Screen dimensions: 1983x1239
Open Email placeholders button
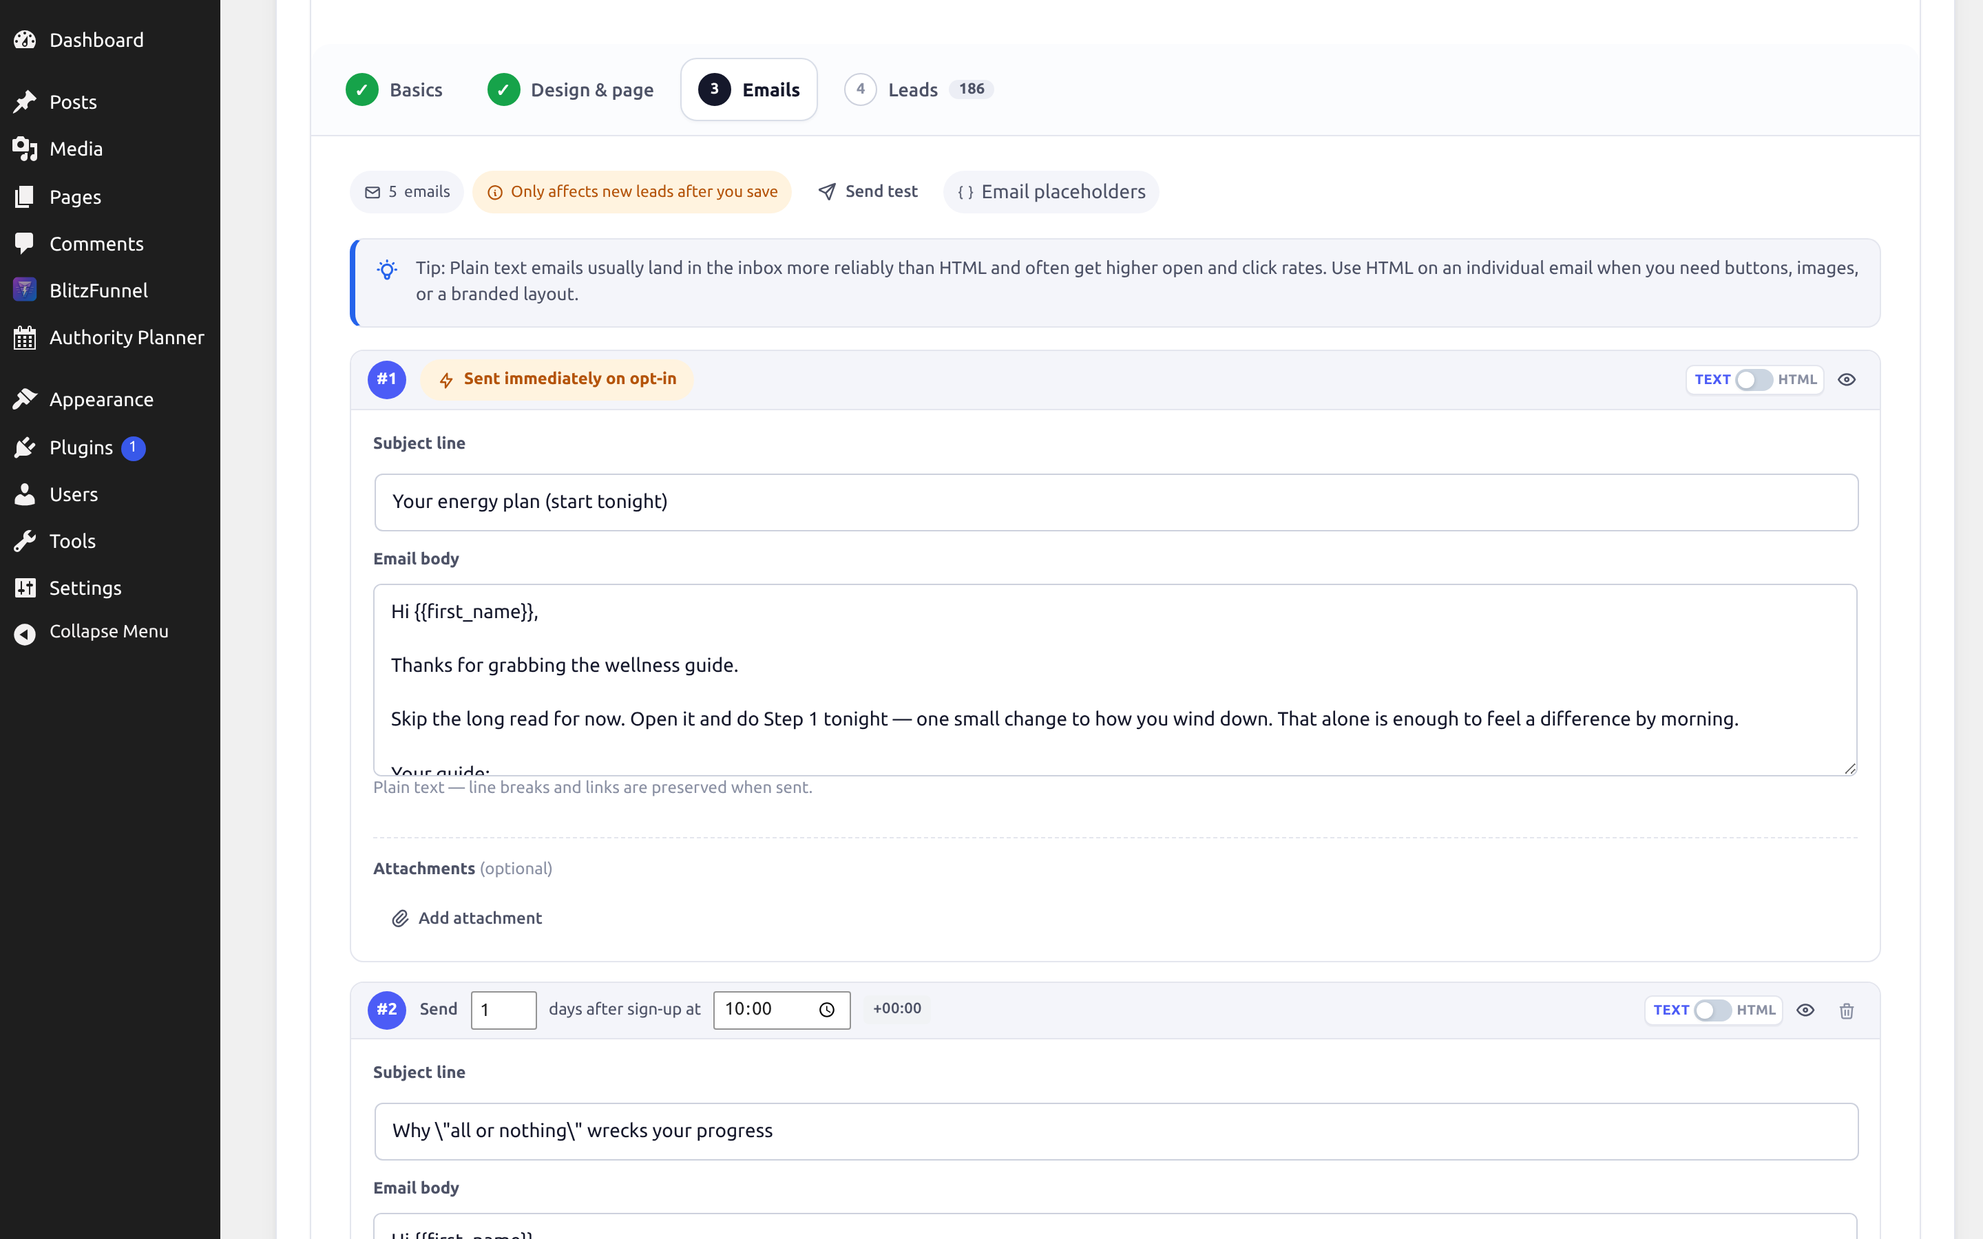point(1051,192)
